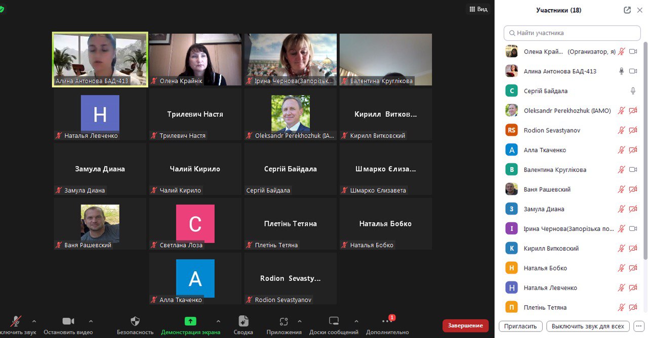Open Доски сообщений whiteboards icon
Image resolution: width=648 pixels, height=338 pixels.
[334, 321]
